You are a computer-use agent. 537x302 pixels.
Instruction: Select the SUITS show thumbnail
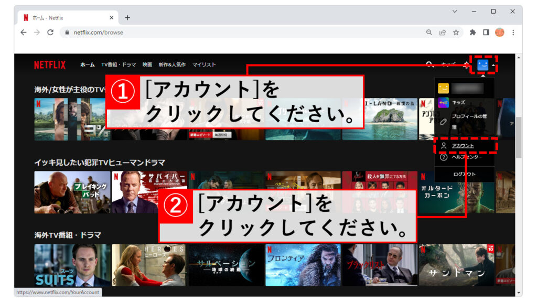(x=72, y=265)
